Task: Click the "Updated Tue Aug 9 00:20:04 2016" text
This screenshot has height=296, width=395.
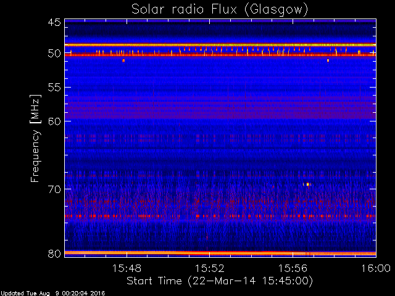Action: coord(52,294)
